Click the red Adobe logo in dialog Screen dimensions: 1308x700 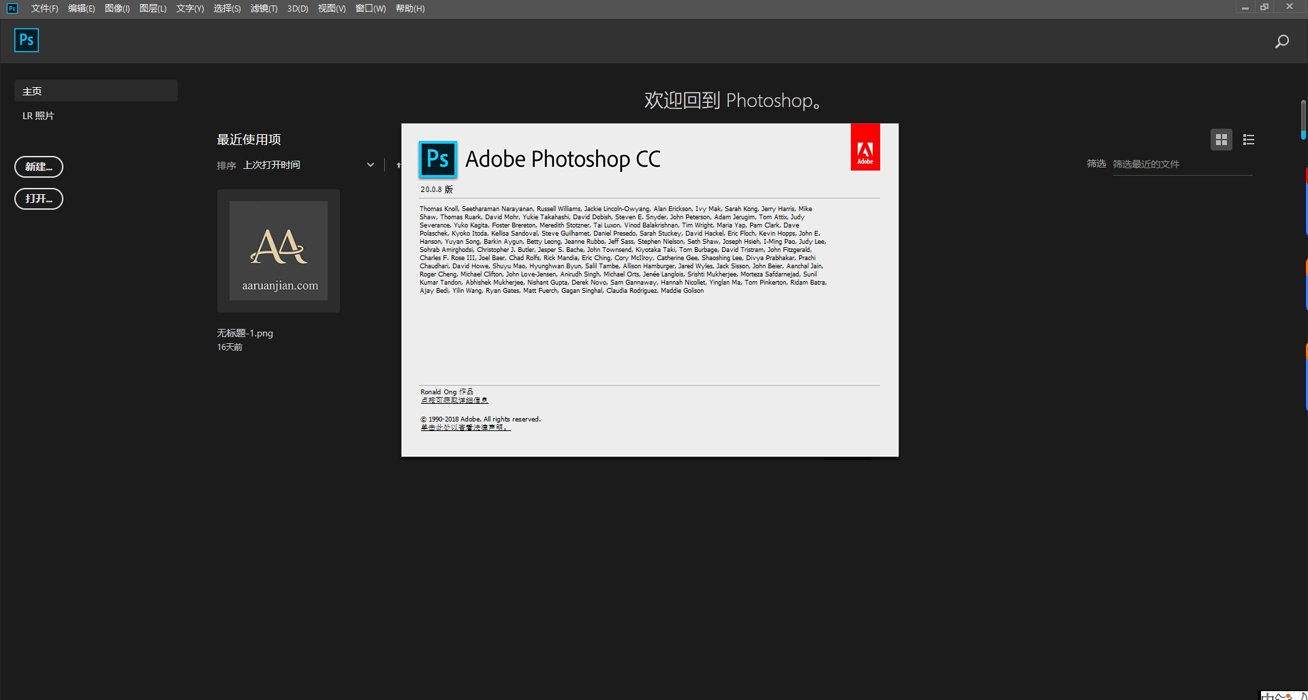click(x=865, y=147)
